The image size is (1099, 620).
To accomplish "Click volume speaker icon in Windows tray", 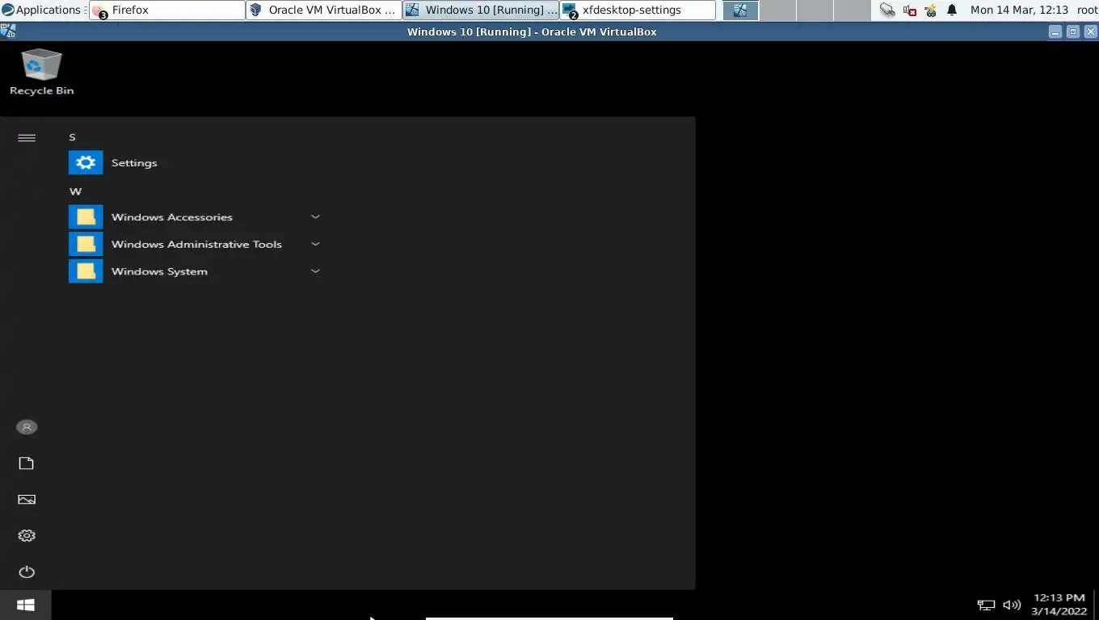I will (1012, 605).
